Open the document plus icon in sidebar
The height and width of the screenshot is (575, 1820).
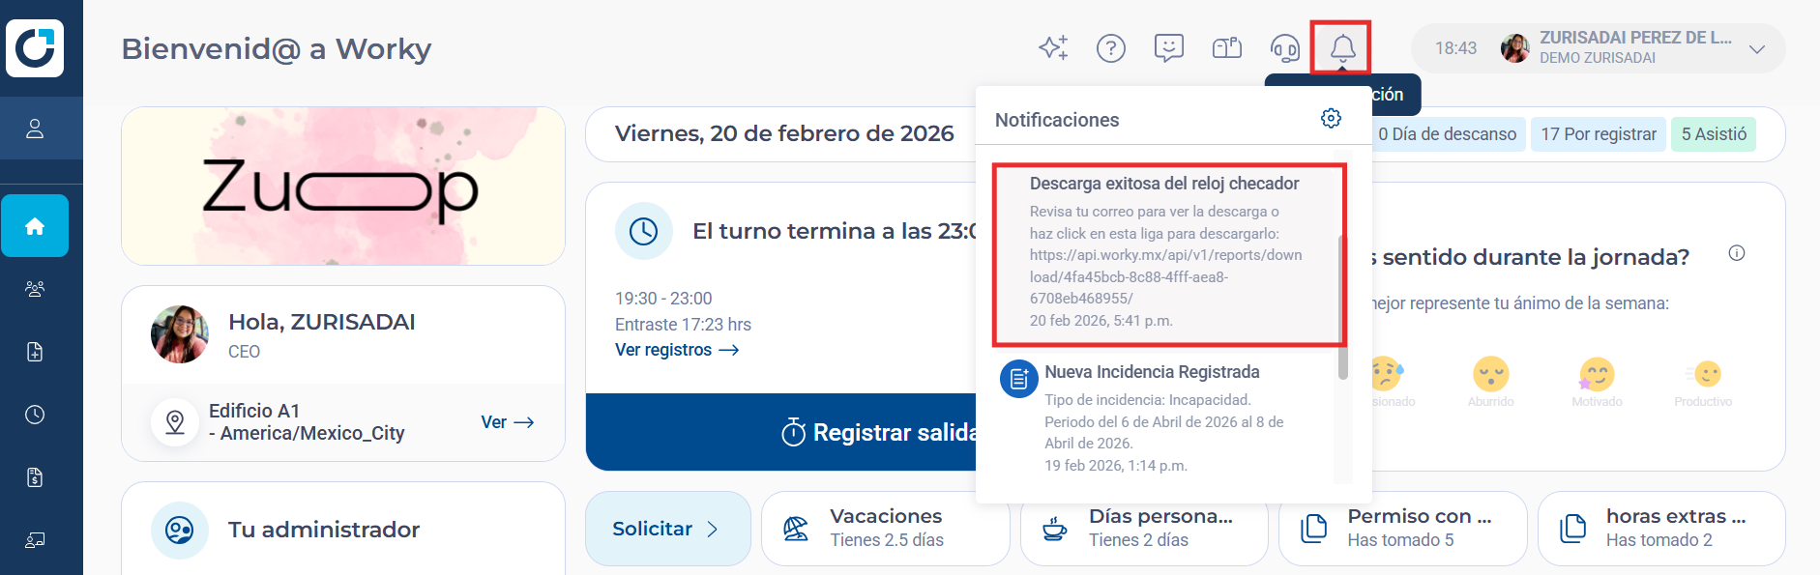[35, 352]
